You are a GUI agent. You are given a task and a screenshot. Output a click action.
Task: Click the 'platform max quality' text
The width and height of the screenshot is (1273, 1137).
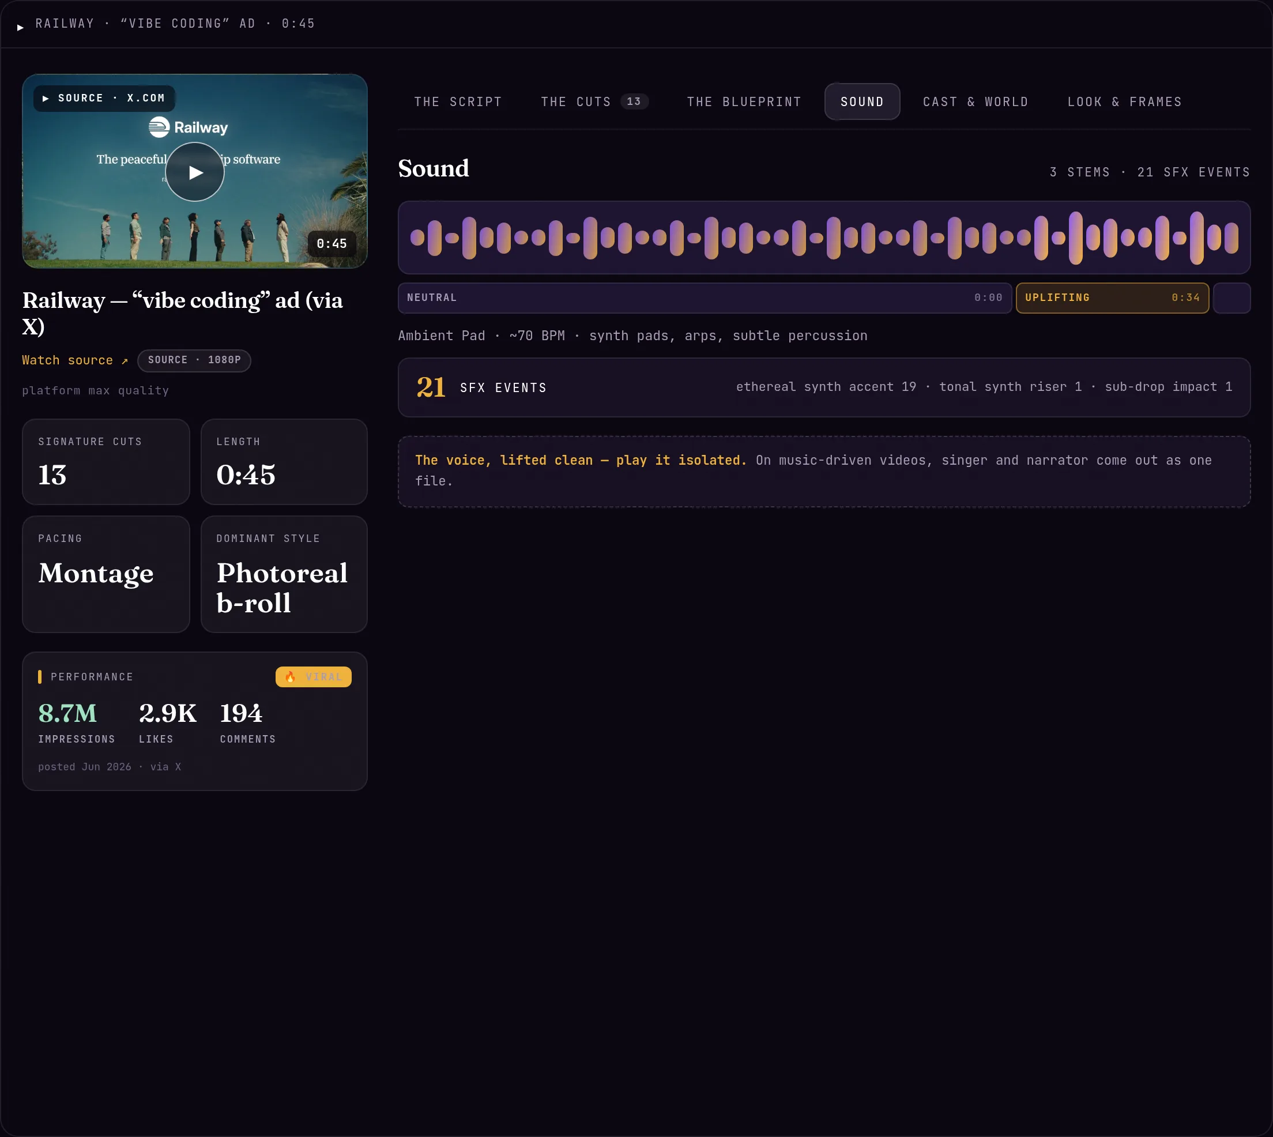click(96, 391)
